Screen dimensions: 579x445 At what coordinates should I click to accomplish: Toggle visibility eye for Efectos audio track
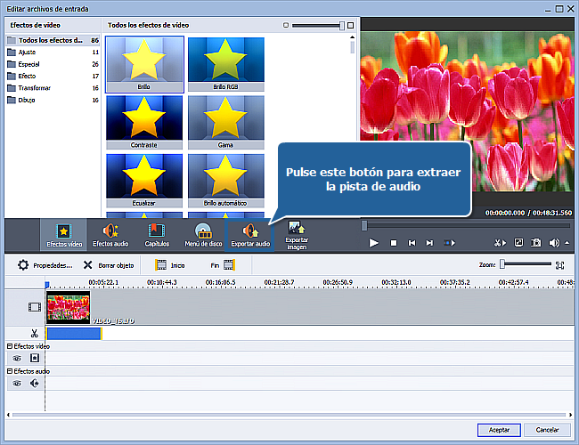[16, 384]
